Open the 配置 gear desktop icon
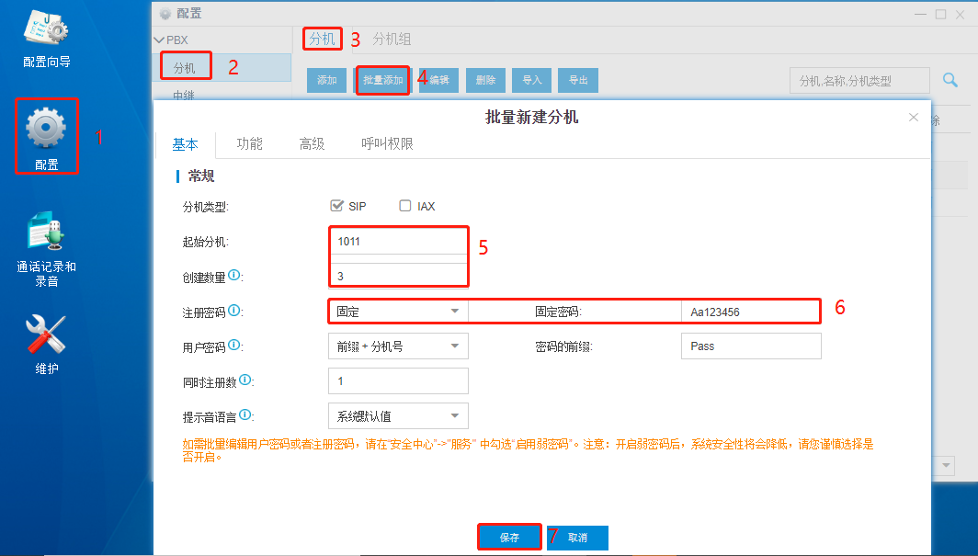This screenshot has width=978, height=556. [46, 134]
